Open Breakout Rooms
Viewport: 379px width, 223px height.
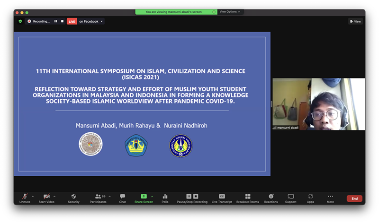247,198
